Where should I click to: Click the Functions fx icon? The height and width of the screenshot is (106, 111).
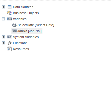10,43
